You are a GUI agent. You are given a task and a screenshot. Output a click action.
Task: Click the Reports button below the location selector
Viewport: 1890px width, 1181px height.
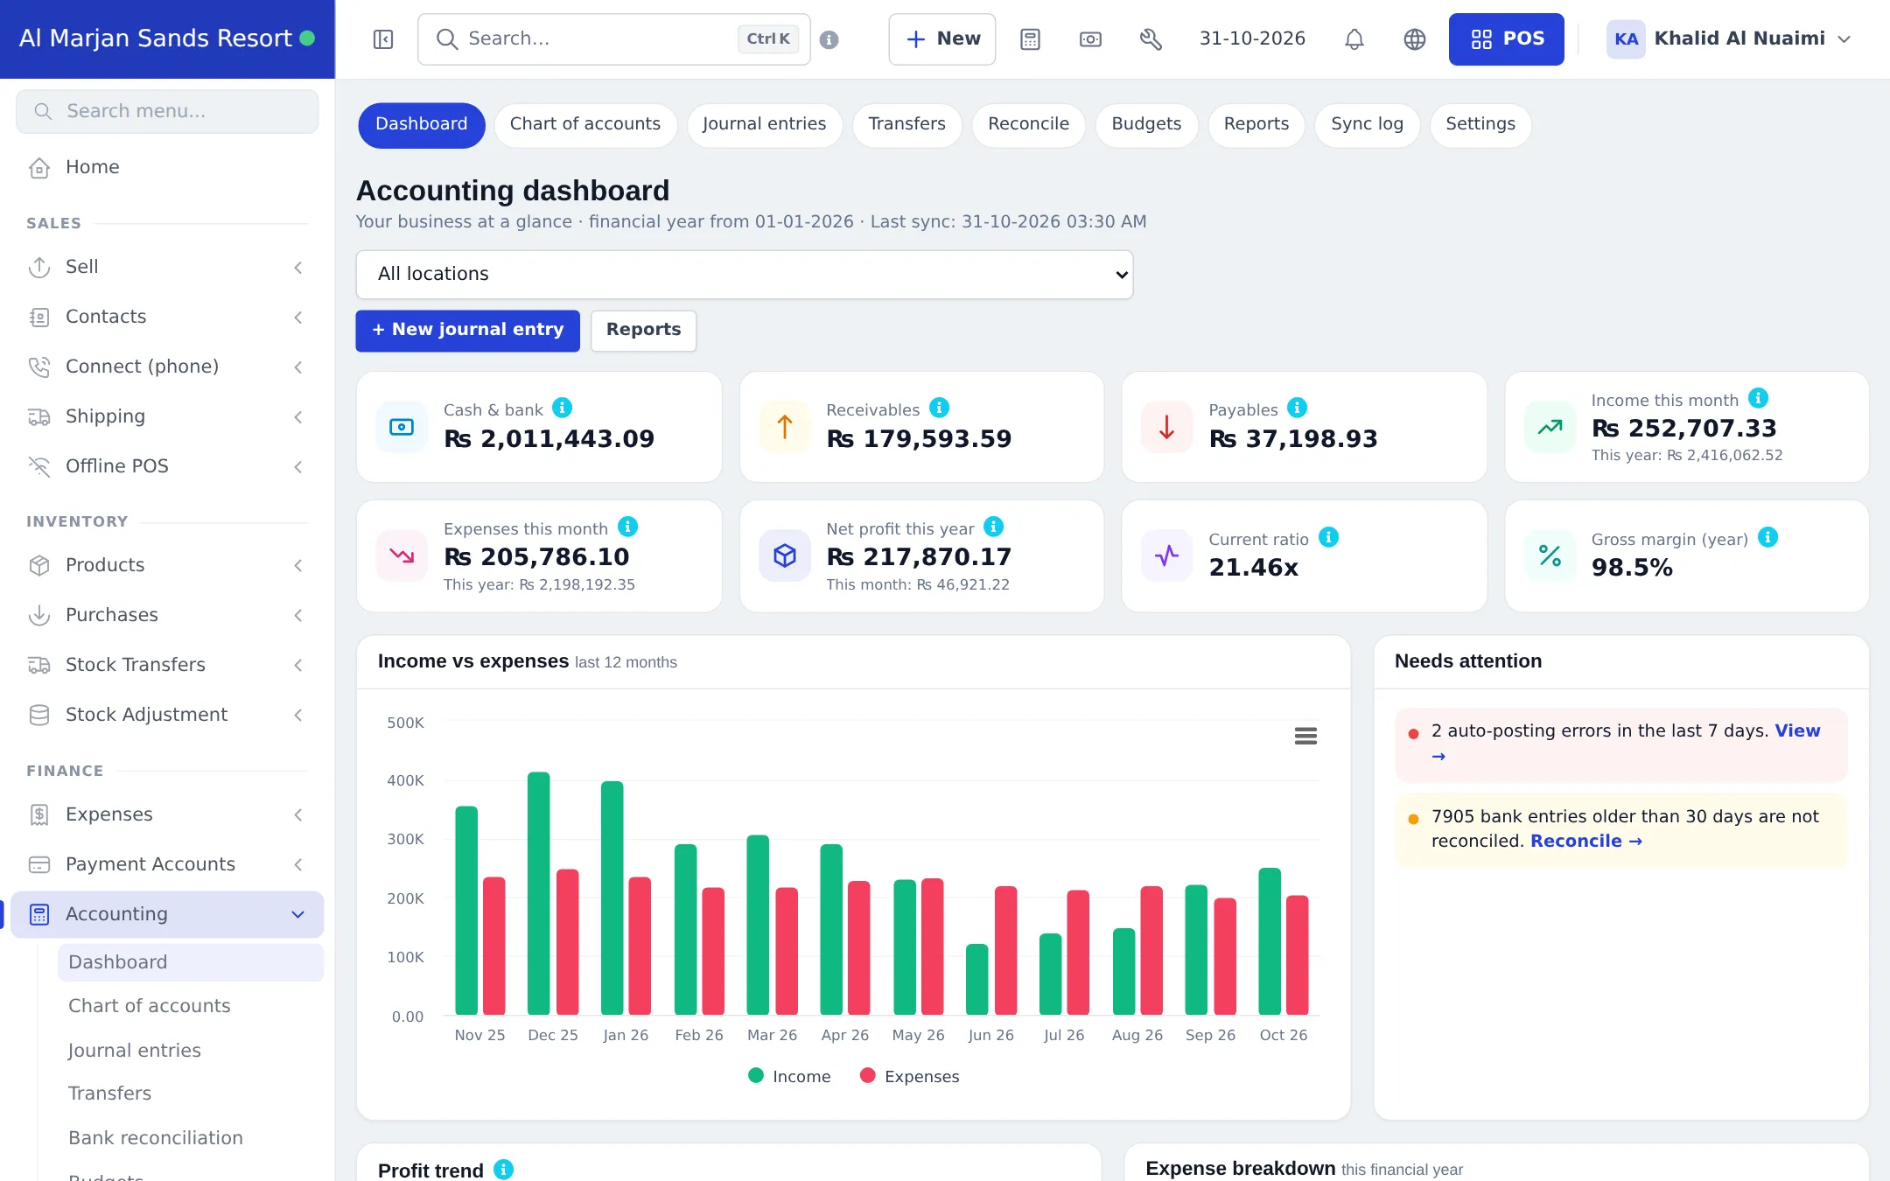click(x=643, y=331)
